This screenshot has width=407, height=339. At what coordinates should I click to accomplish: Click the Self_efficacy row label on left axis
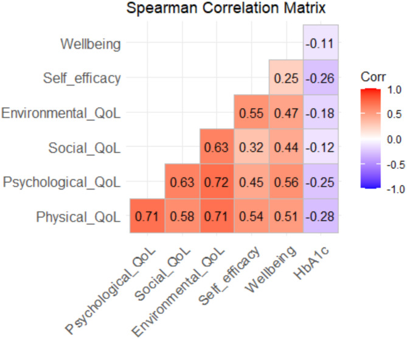(83, 79)
